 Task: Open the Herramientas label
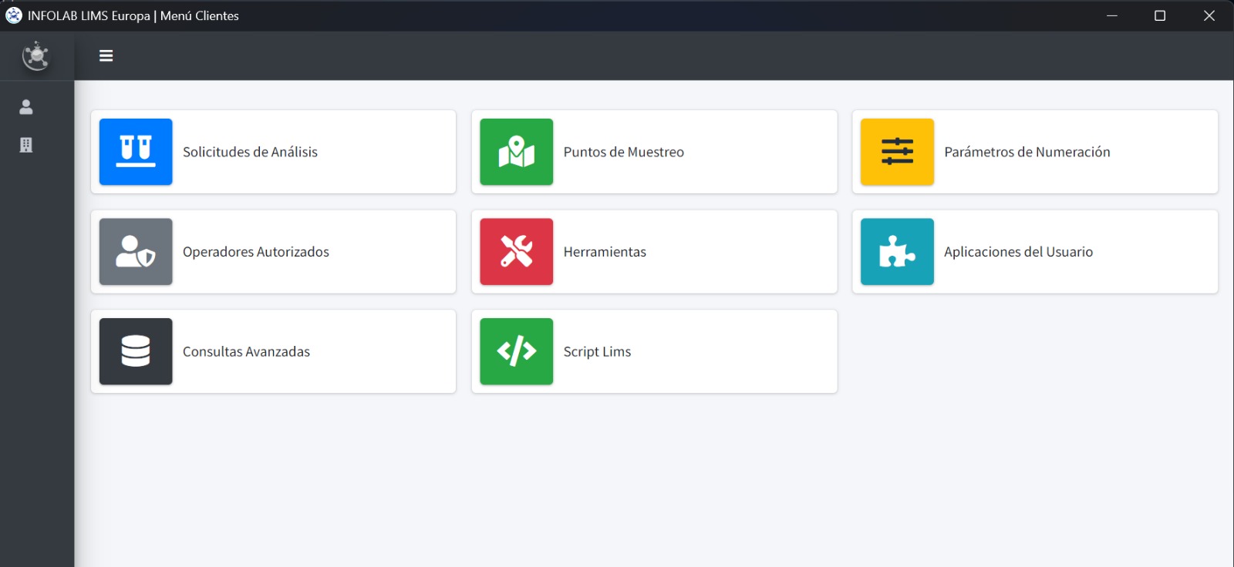click(x=605, y=252)
